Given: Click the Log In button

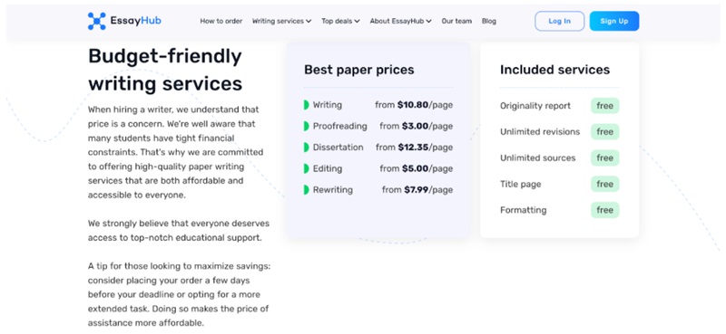Looking at the screenshot, I should point(559,21).
